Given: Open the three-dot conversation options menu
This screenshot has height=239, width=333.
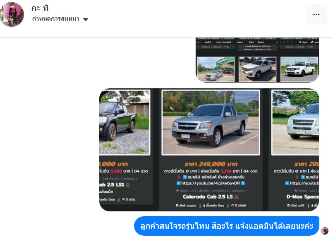Looking at the screenshot, I should [316, 14].
